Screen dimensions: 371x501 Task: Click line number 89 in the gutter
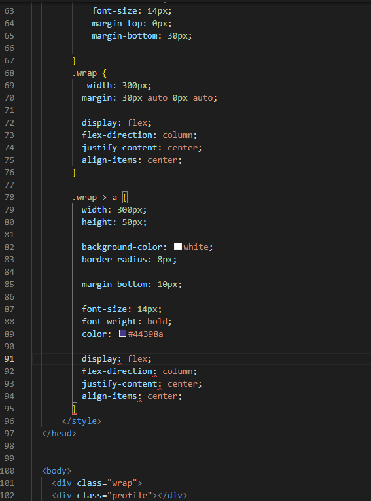coord(9,334)
